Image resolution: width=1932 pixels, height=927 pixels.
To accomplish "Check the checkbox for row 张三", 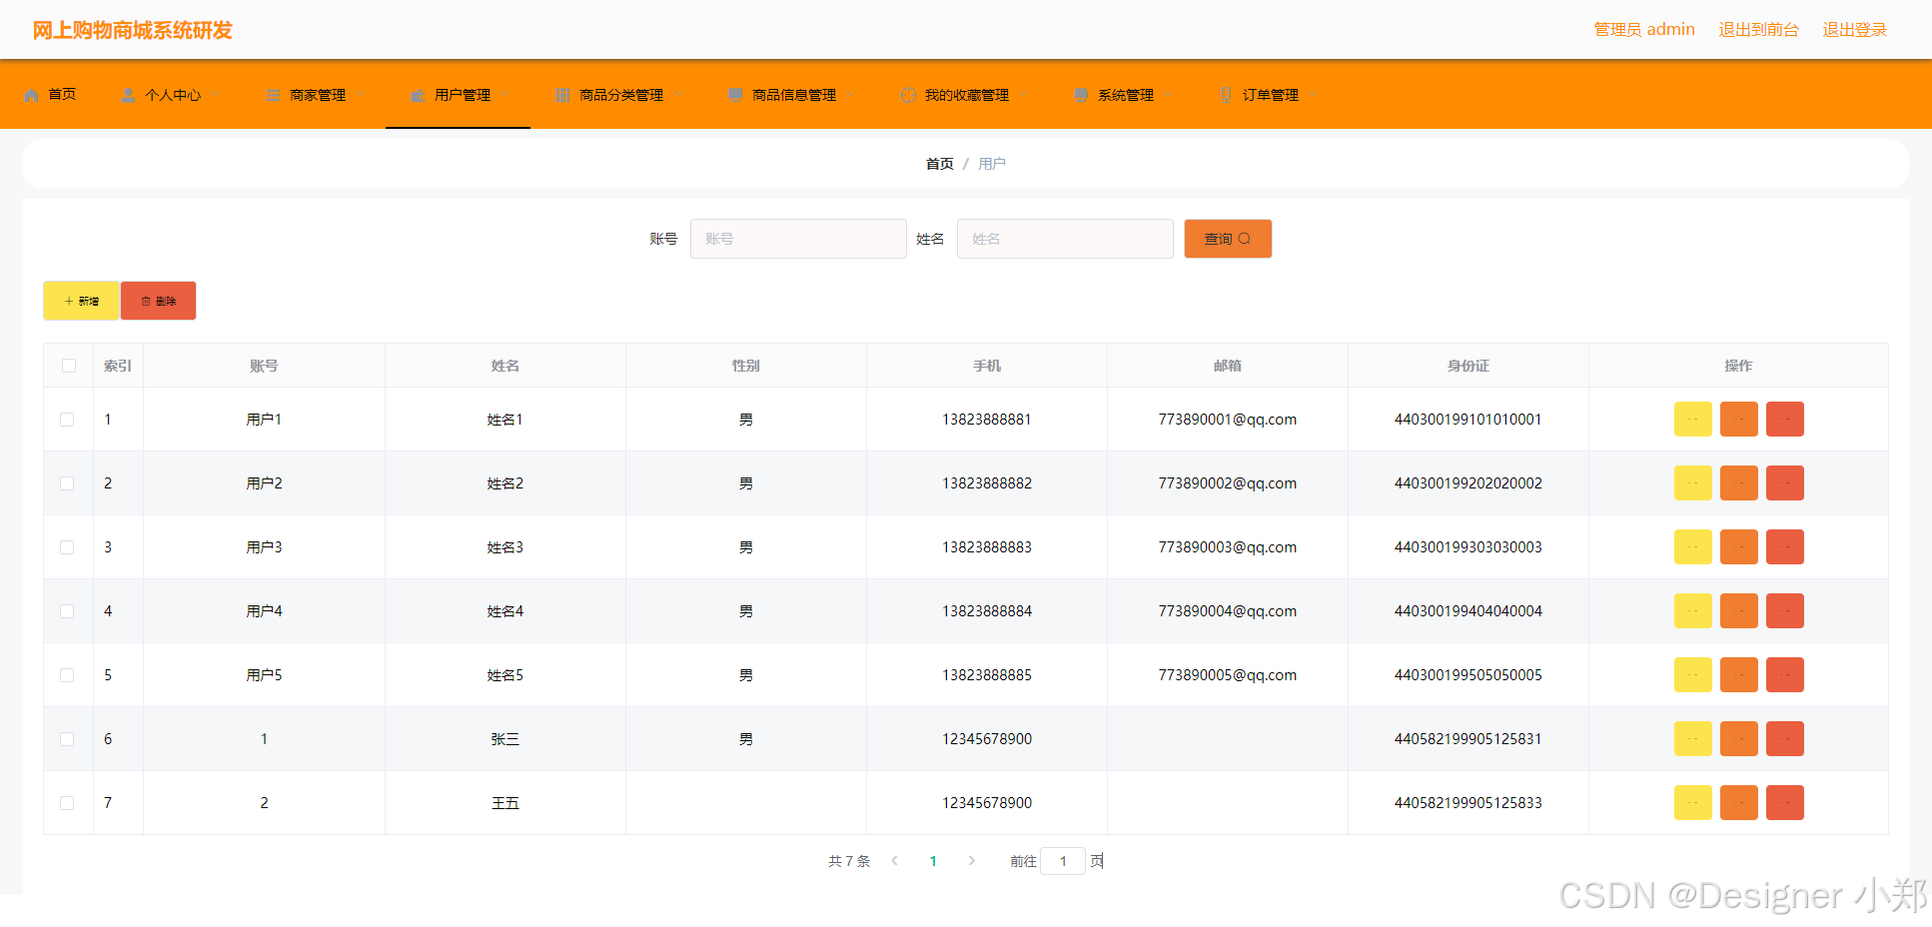I will coord(67,739).
